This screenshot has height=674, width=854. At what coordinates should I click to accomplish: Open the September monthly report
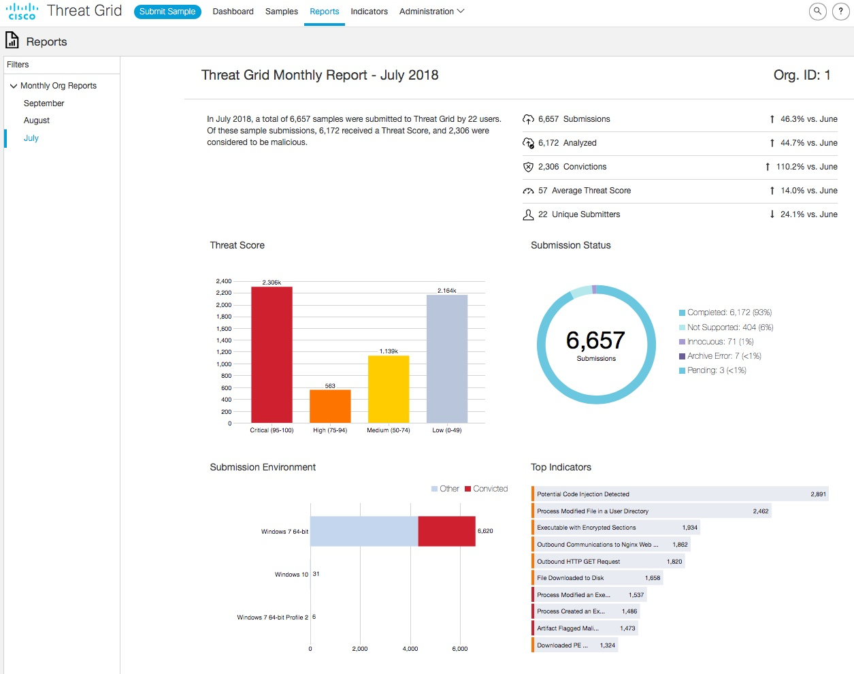(44, 103)
